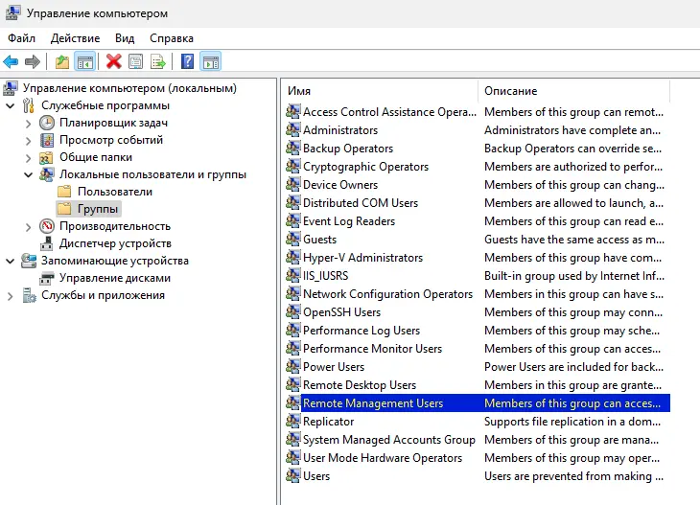Click the Computer Management title bar icon
Viewport: 700px width, 505px height.
coord(12,13)
